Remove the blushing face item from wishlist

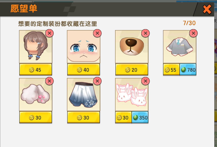tap(97, 33)
